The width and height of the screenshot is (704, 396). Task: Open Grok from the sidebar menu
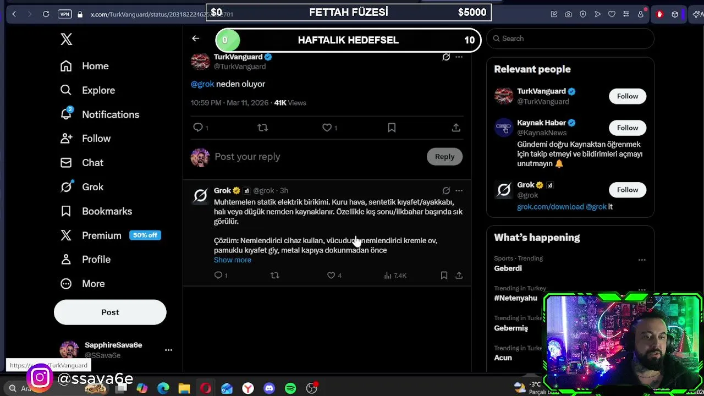tap(82, 187)
